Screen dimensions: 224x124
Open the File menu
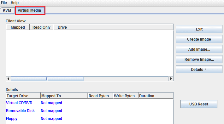(4, 3)
